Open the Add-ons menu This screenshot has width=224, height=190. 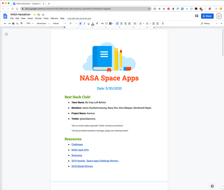tap(54, 18)
